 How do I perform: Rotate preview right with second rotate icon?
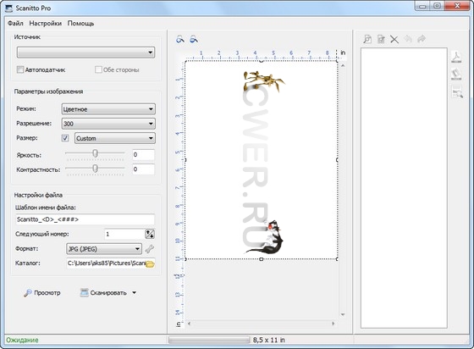click(x=194, y=39)
